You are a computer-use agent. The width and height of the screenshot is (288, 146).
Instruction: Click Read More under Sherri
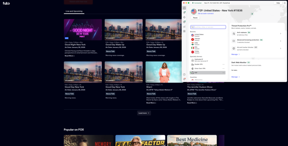click(x=151, y=103)
